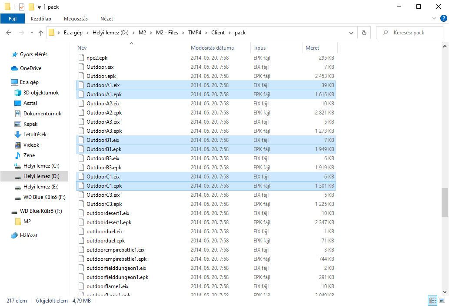Open Asztal desktop icon in sidebar
This screenshot has width=449, height=306.
tap(18, 103)
